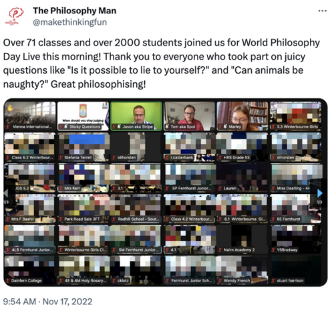Select the Miss Dearling participant tile

296,178
